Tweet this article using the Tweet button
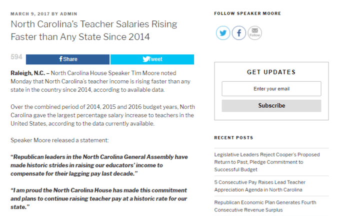 152,59
